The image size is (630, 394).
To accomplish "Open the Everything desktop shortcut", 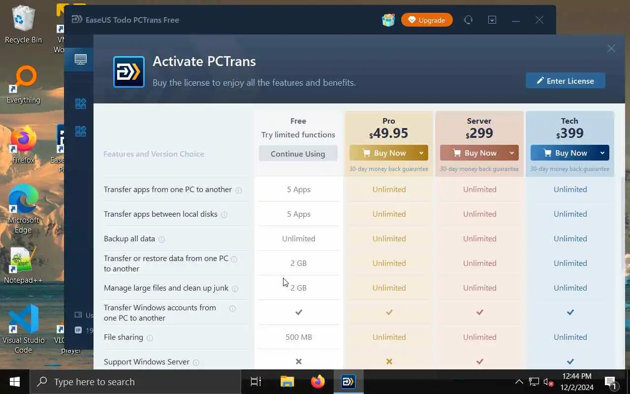I will pyautogui.click(x=23, y=85).
